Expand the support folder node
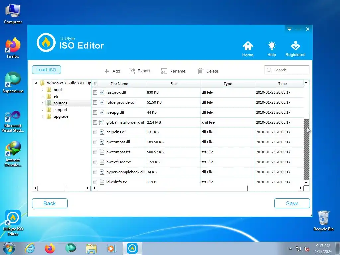340x255 pixels. [x=43, y=110]
